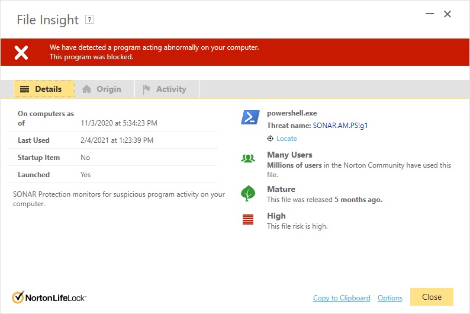This screenshot has width=470, height=314.
Task: Click the Last Used label
Action: [34, 140]
